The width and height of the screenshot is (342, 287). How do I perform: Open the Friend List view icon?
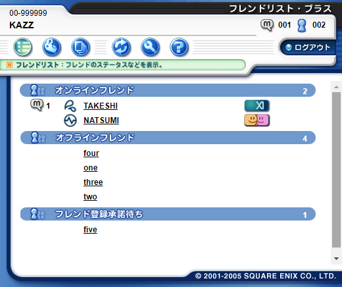pyautogui.click(x=22, y=47)
